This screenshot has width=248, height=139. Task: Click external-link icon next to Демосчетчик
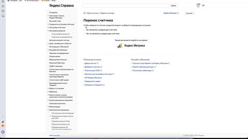pos(98,63)
